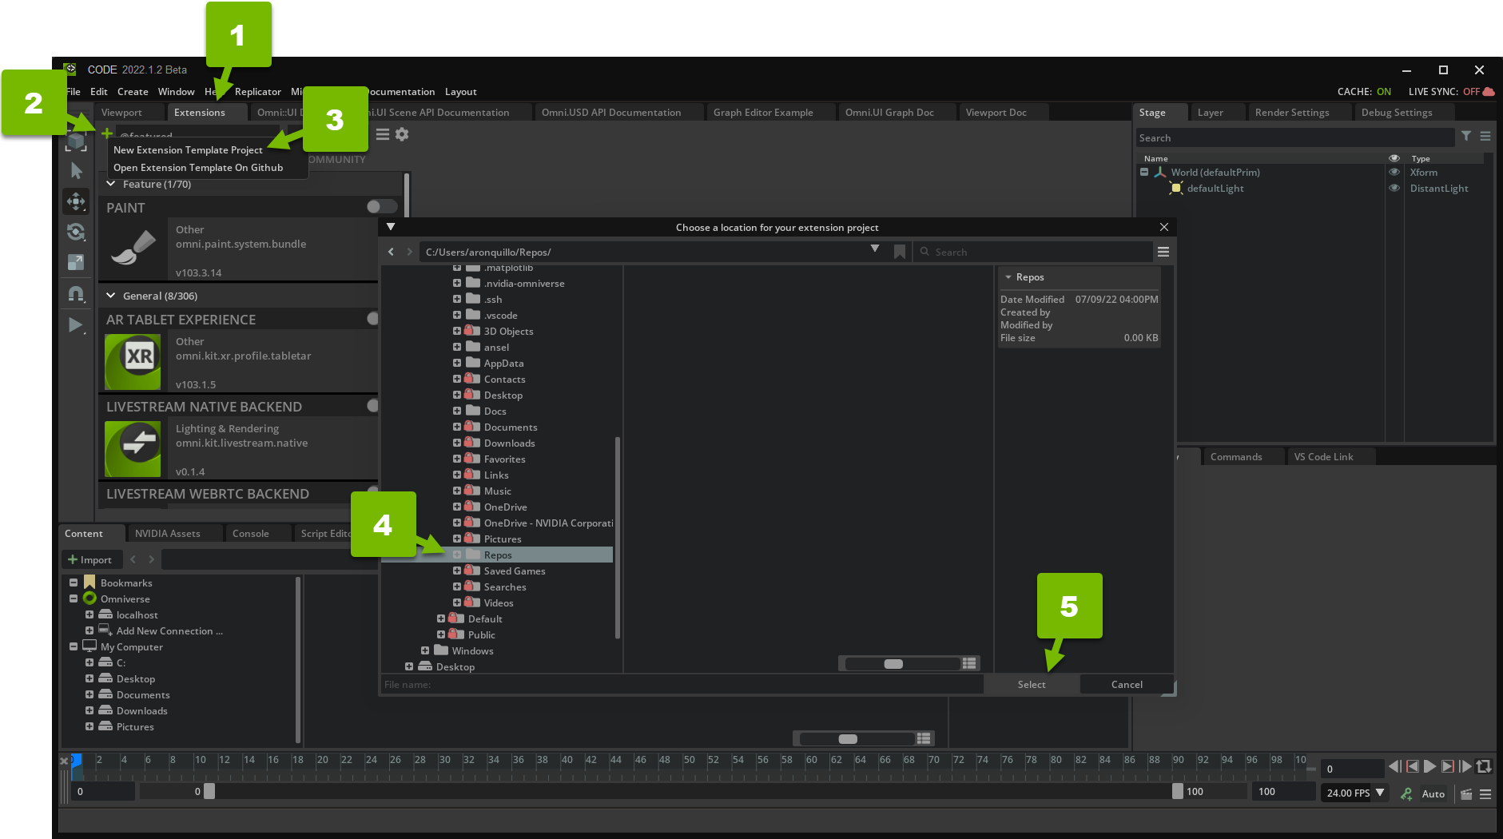
Task: Select Add New Connection in Content tree
Action: click(x=169, y=630)
